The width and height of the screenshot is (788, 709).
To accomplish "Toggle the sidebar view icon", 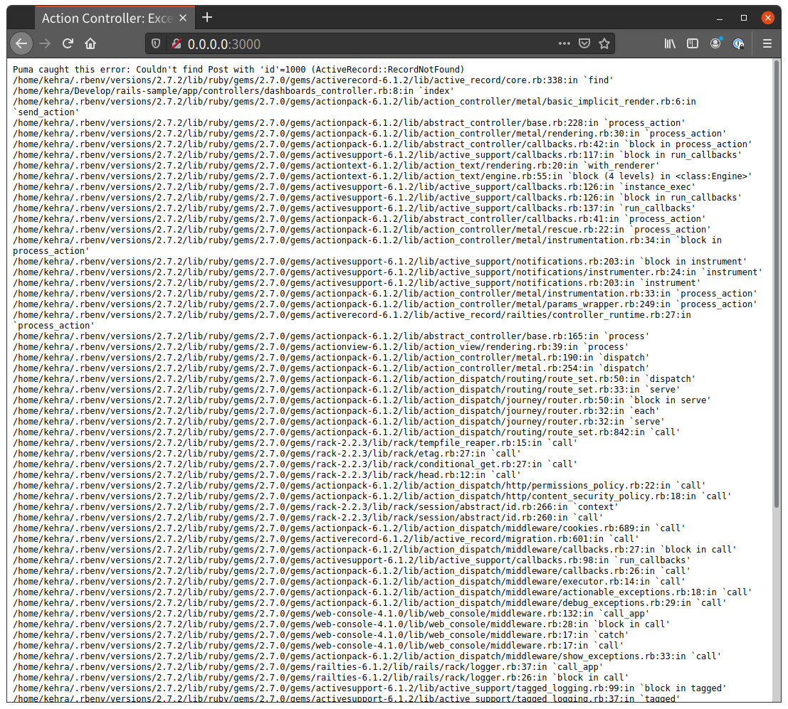I will pos(693,43).
